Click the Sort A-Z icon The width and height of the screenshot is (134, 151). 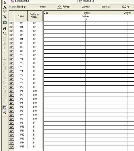pyautogui.click(x=5, y=112)
